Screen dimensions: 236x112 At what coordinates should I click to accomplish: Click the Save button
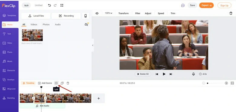click(x=192, y=5)
